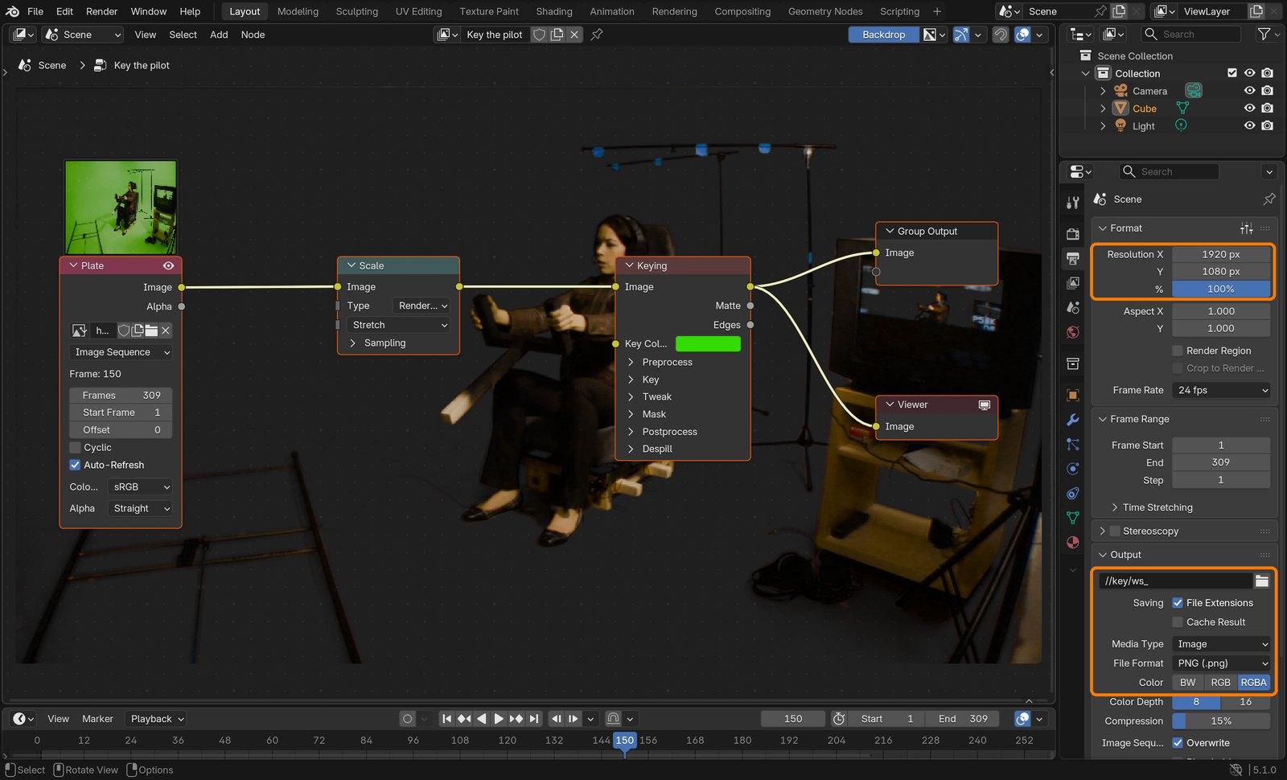
Task: Hide the Cube in the viewport
Action: point(1249,108)
